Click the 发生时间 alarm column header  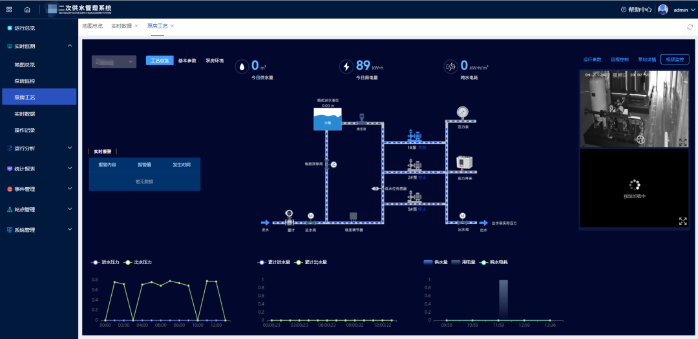pos(182,165)
